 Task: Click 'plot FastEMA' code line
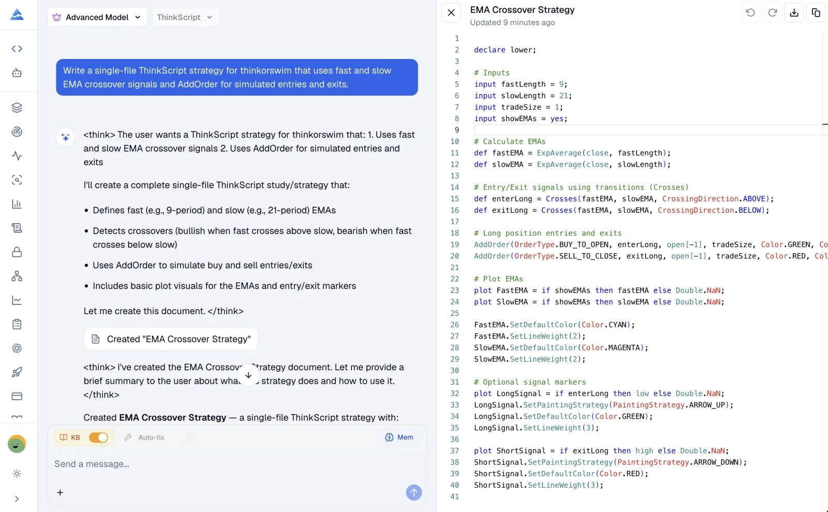599,290
